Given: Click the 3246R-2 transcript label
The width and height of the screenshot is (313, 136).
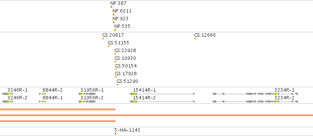Looking at the screenshot, I should 17,98.
